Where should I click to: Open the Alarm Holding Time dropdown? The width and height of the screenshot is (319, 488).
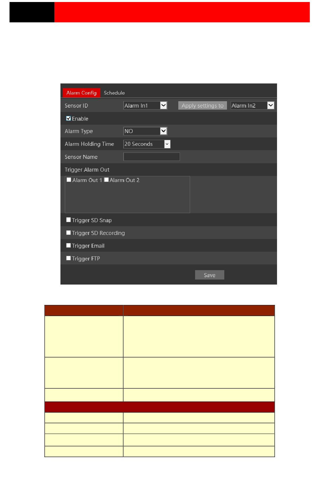tap(147, 144)
